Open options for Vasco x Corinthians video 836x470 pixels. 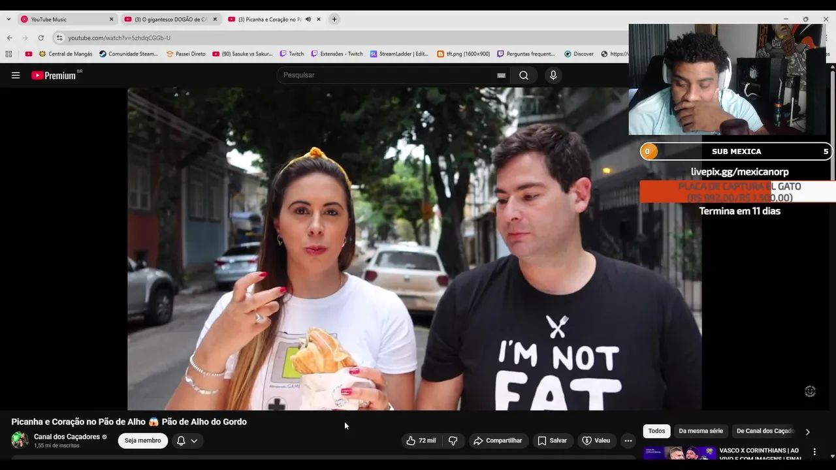pyautogui.click(x=814, y=452)
